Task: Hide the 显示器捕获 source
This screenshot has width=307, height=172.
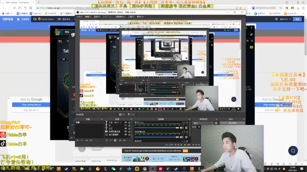Action: pyautogui.click(x=126, y=135)
